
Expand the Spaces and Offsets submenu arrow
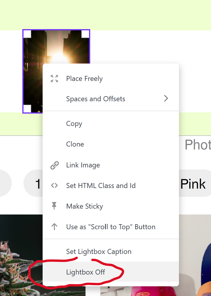coord(166,99)
